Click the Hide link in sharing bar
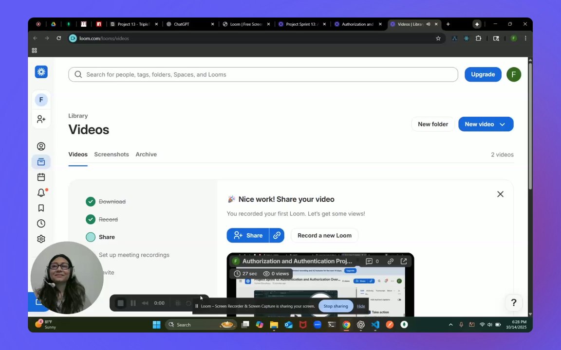The image size is (561, 350). pos(361,306)
